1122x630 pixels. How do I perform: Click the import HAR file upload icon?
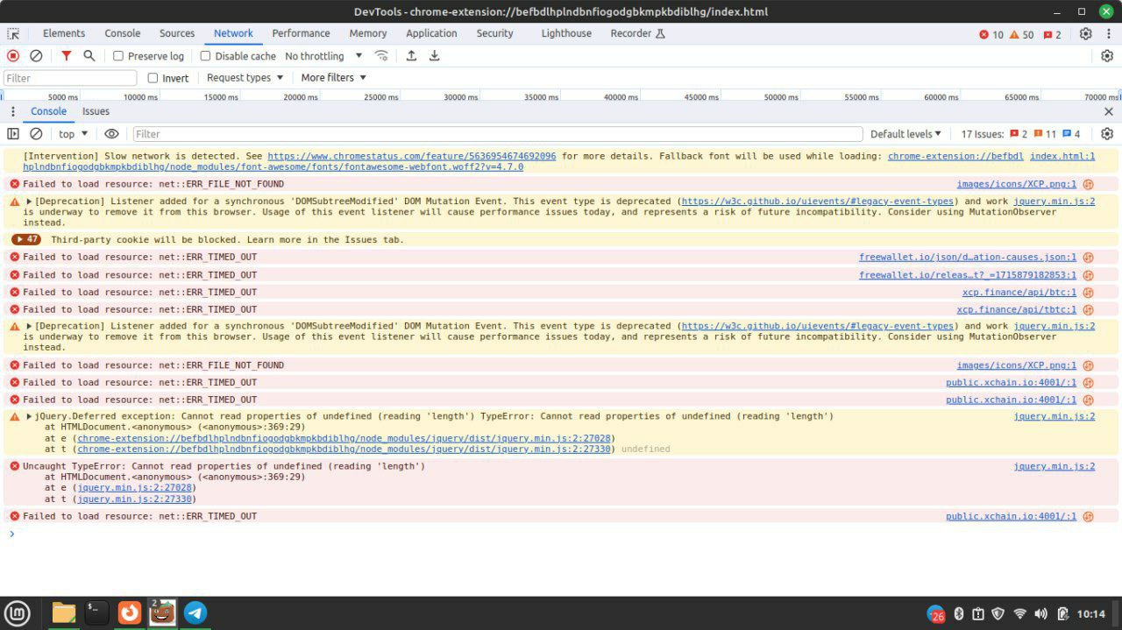pos(411,56)
